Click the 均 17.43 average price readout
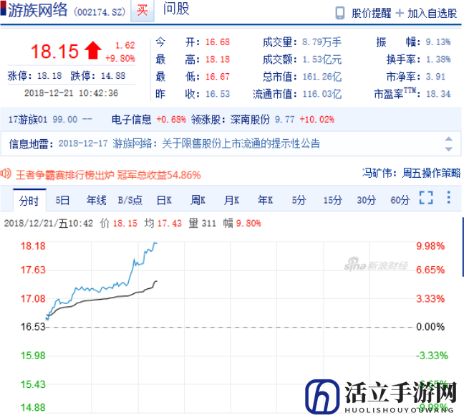 pos(163,223)
